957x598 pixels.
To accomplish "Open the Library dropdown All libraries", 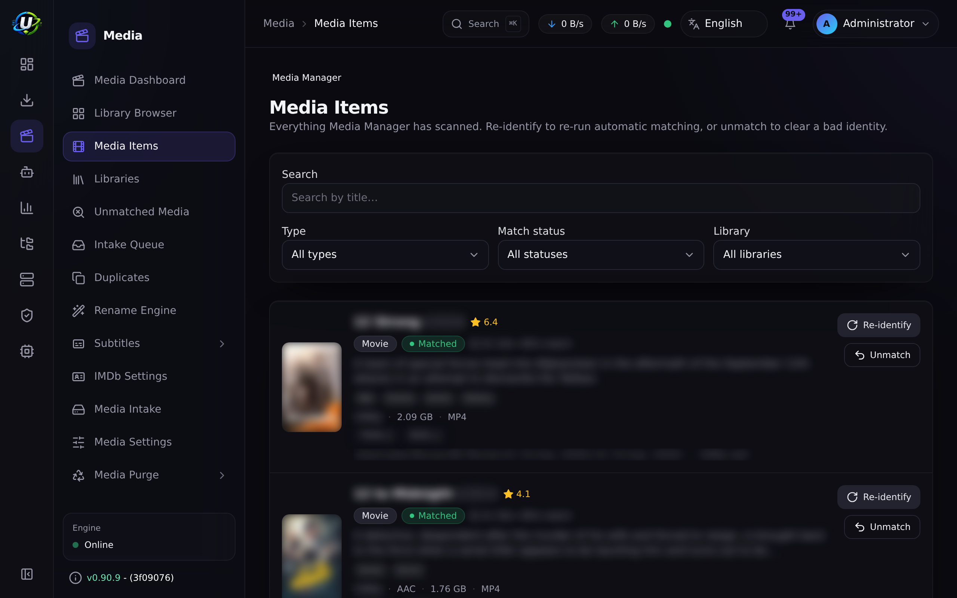I will pos(816,255).
